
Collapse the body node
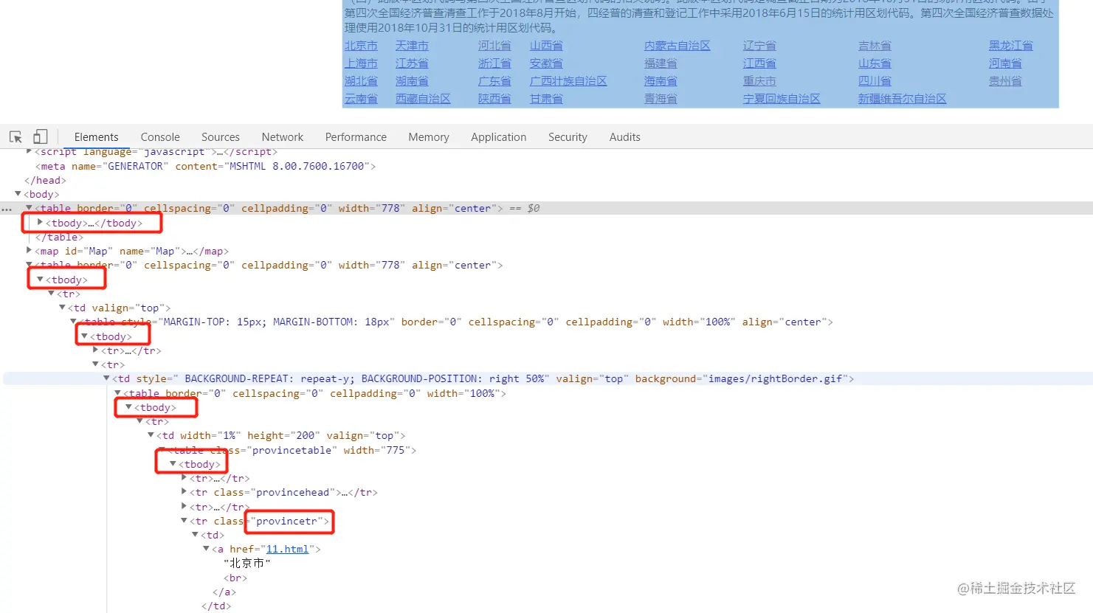point(18,194)
